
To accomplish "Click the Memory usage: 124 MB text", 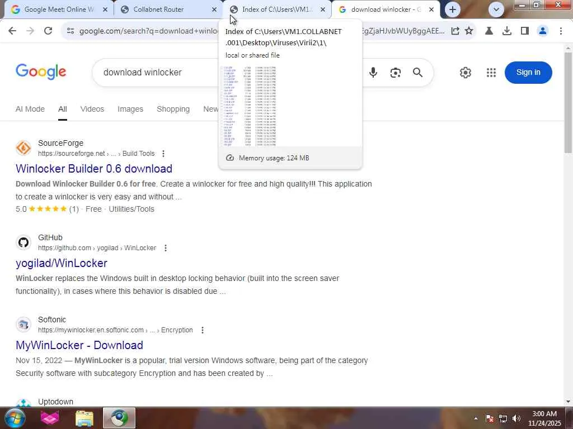I will tap(274, 158).
